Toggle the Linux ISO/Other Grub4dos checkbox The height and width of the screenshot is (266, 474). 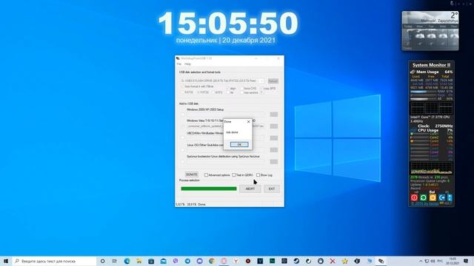(182, 150)
